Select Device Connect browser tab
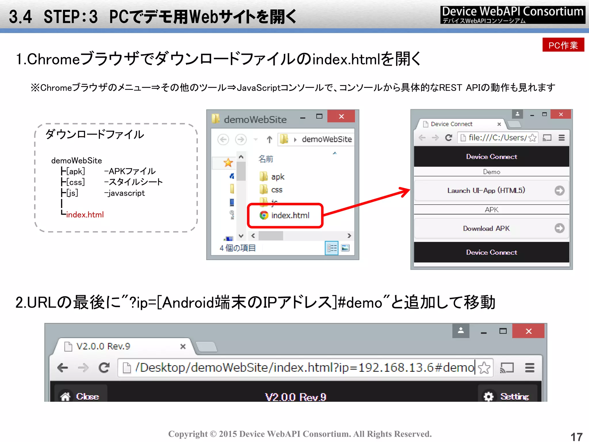 pyautogui.click(x=461, y=124)
